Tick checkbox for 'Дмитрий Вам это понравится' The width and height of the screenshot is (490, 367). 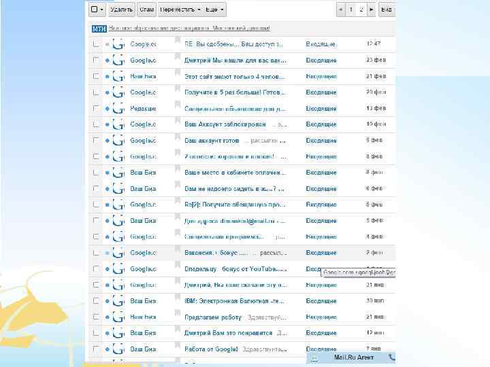(96, 332)
